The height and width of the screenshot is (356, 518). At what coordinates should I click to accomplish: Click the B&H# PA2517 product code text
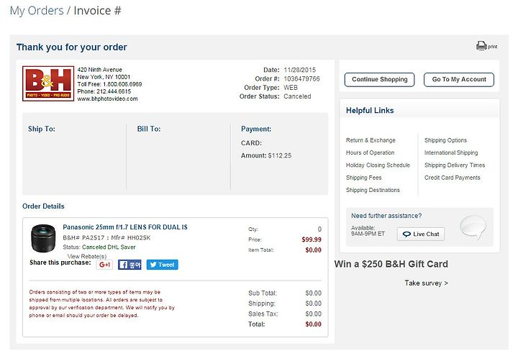83,237
